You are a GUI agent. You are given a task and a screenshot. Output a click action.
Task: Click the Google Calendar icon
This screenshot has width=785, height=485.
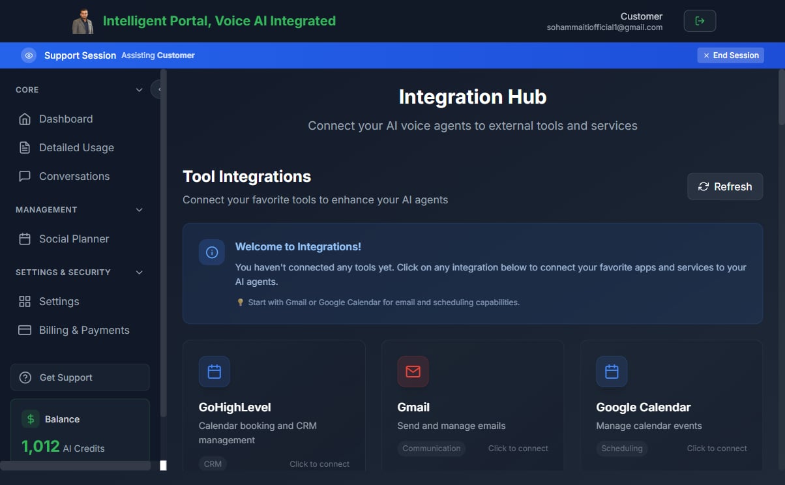pos(612,372)
